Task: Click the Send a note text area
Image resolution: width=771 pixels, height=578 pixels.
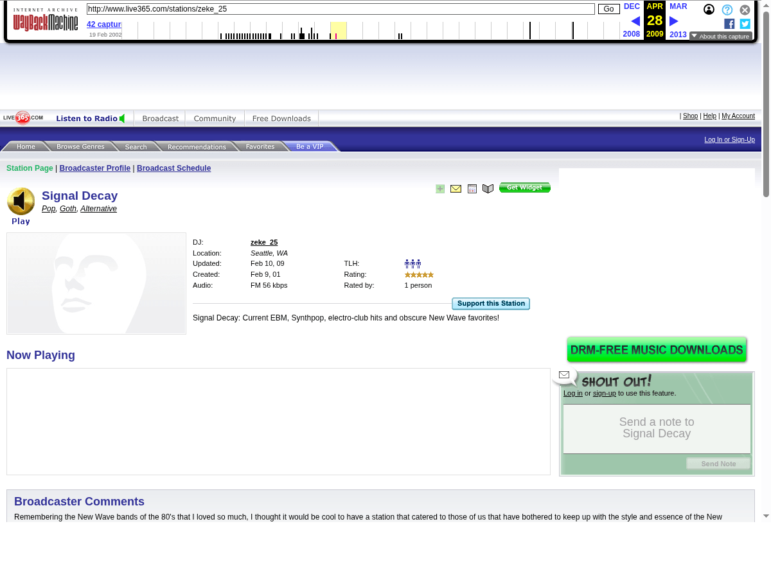Action: coord(657,428)
